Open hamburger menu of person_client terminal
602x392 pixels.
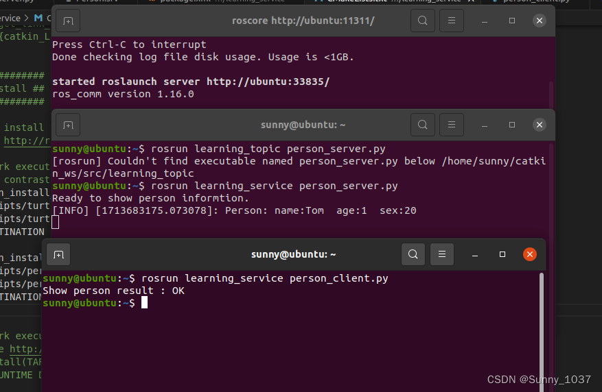pos(442,254)
